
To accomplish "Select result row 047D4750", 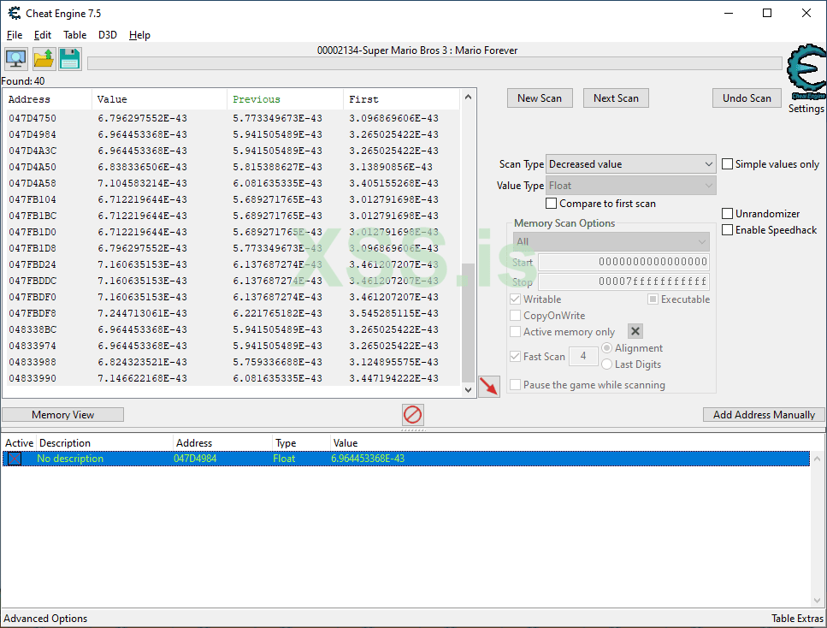I will (232, 118).
